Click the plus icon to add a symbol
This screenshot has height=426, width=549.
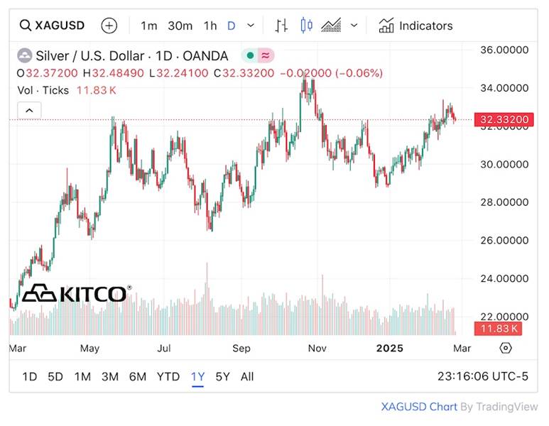pos(109,26)
